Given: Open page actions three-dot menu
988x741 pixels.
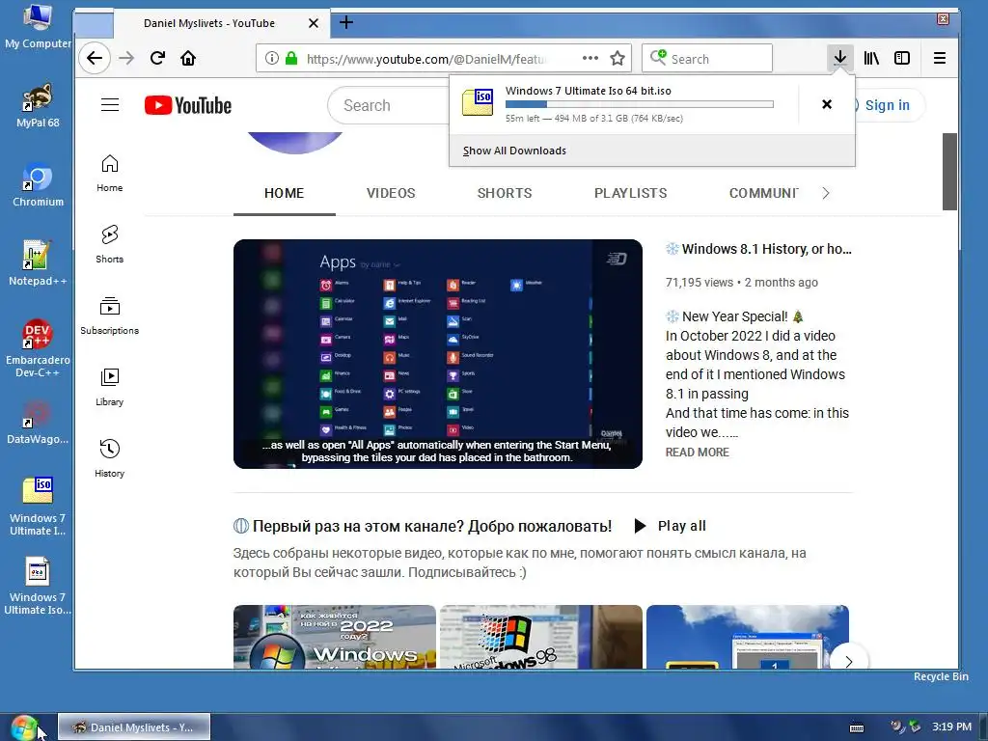Looking at the screenshot, I should pyautogui.click(x=590, y=58).
